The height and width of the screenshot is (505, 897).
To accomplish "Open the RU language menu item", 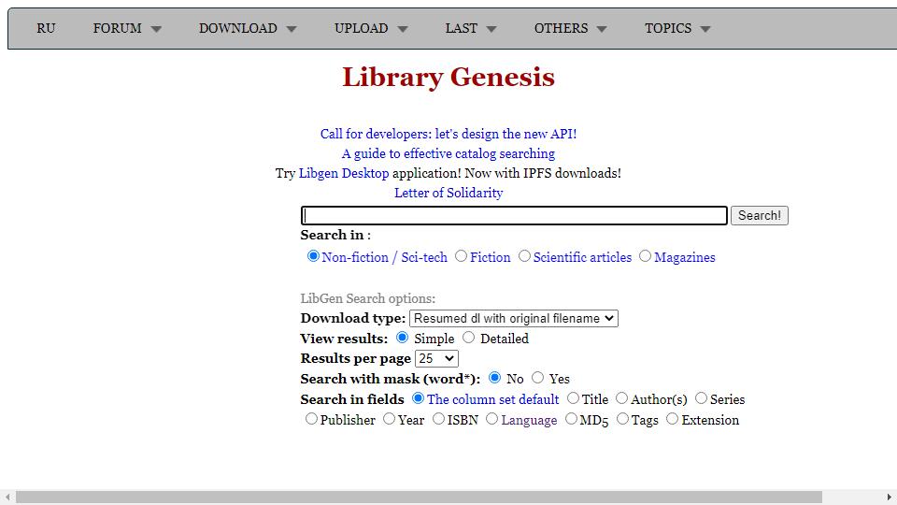I will pos(46,28).
